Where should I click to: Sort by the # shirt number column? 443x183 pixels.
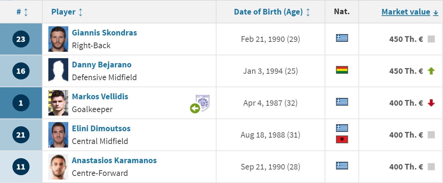pos(22,12)
